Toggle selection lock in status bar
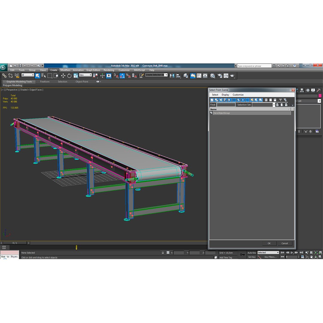 point(163,252)
